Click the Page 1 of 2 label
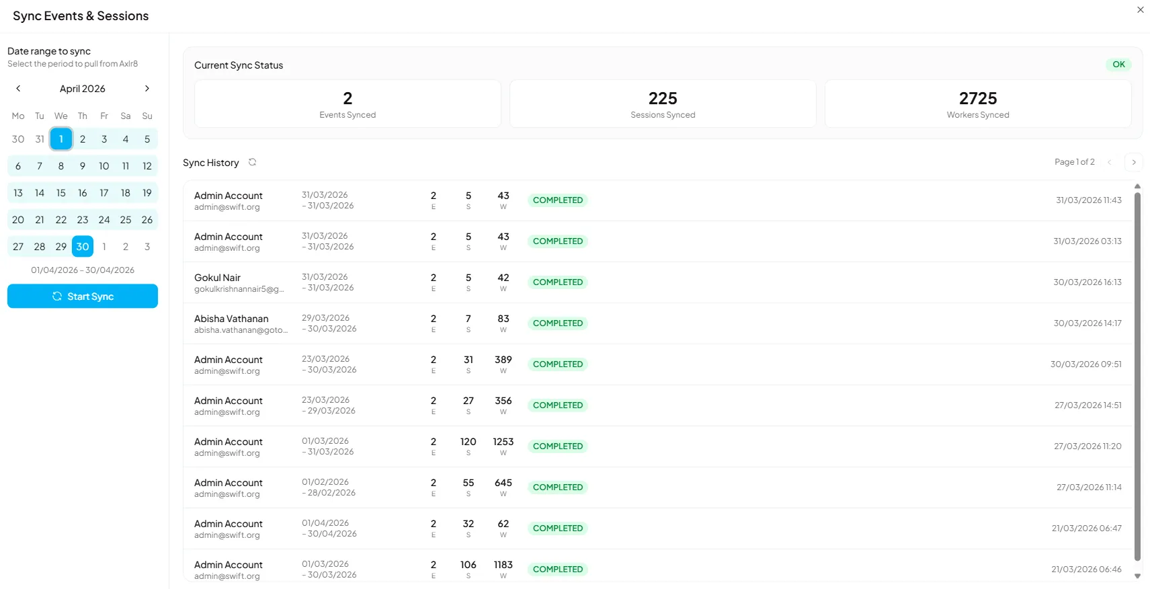Viewport: 1150px width, 589px height. click(x=1074, y=162)
